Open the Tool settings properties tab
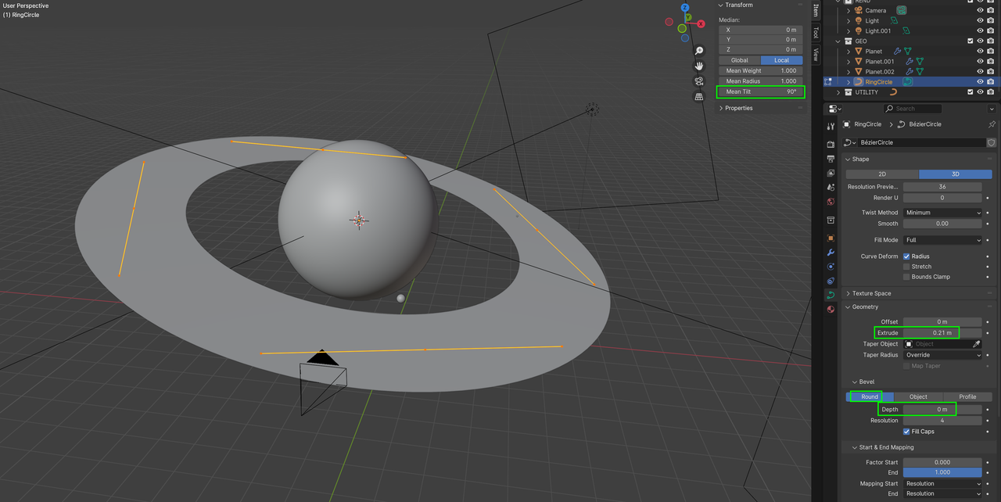Screen dimensions: 1001x502 point(831,127)
